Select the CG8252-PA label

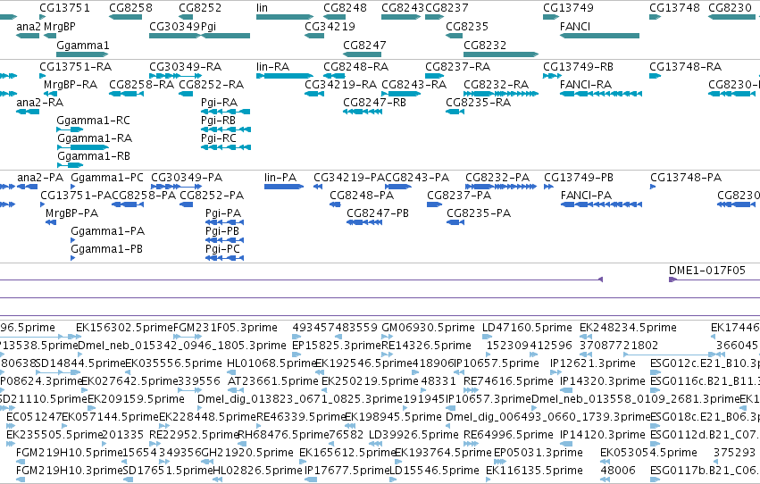(x=212, y=196)
